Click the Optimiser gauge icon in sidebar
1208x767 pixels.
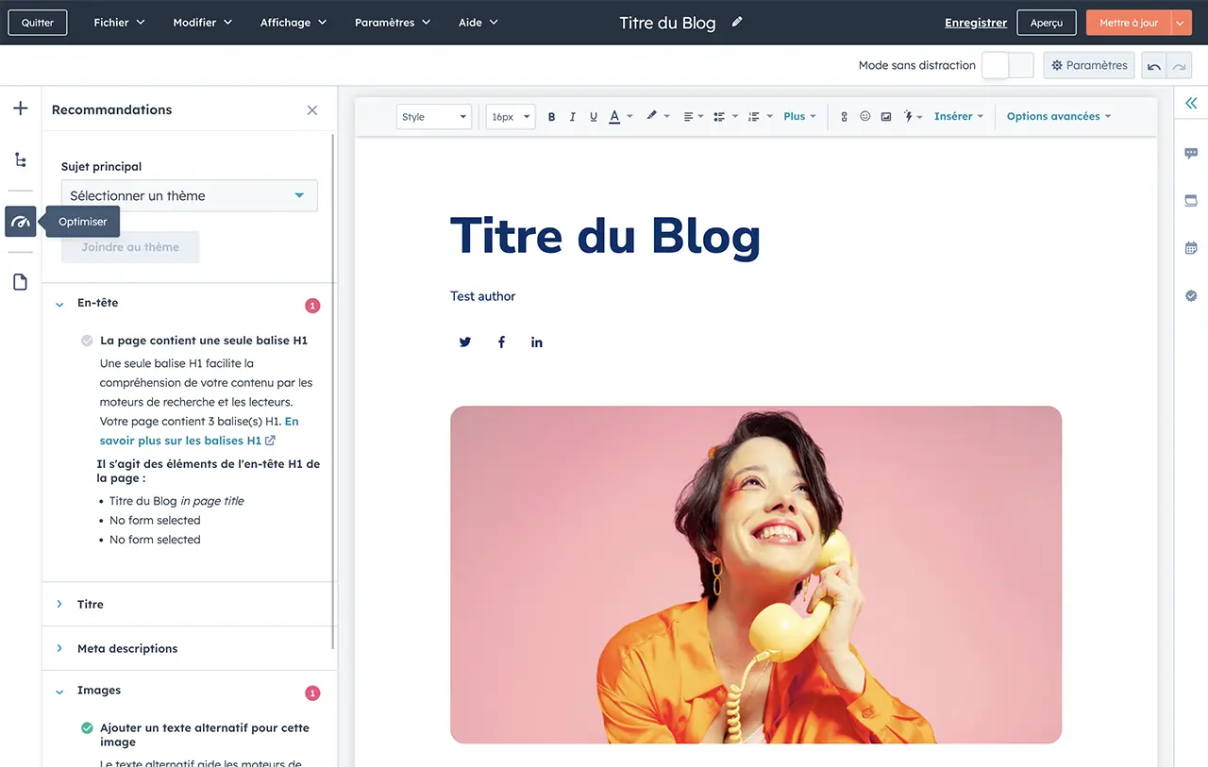[21, 222]
